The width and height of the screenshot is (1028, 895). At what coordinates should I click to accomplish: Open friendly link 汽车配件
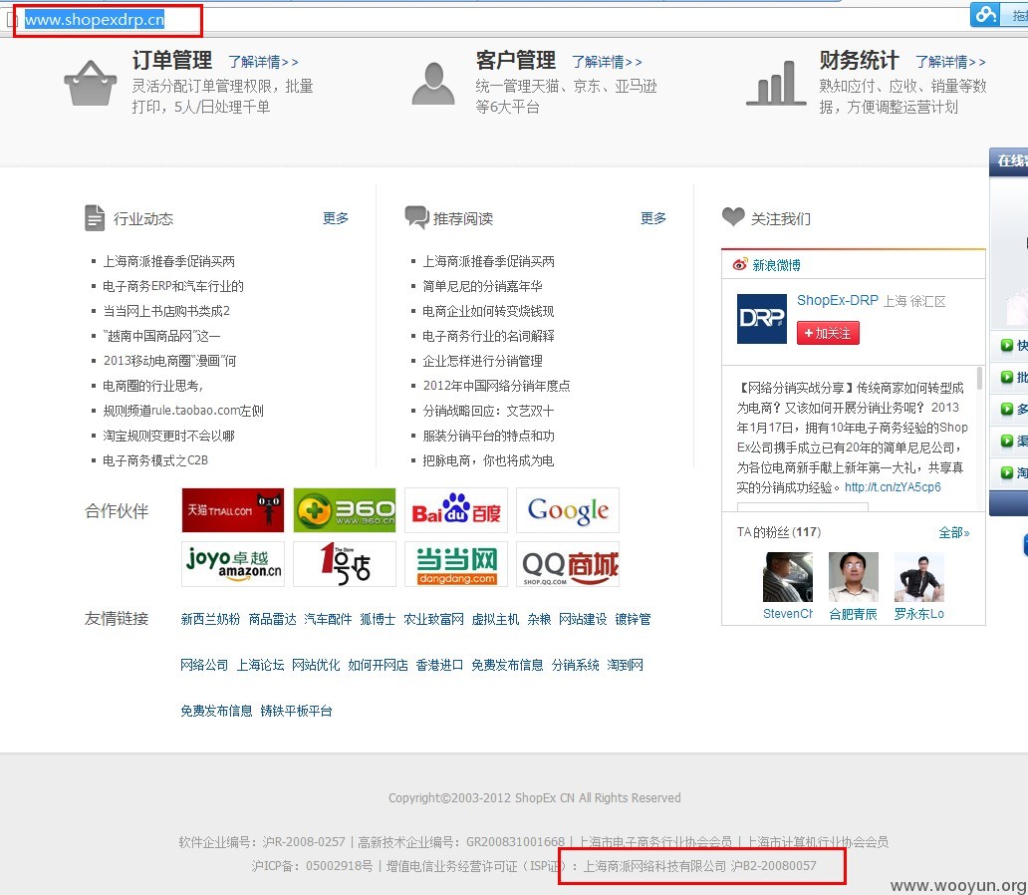point(328,619)
